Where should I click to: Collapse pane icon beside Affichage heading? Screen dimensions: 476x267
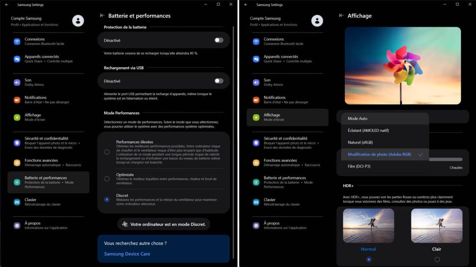pos(342,16)
